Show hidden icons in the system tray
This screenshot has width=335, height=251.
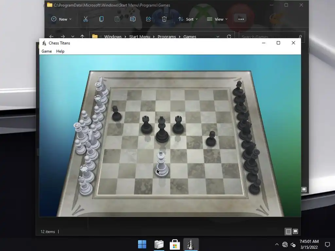click(x=277, y=244)
